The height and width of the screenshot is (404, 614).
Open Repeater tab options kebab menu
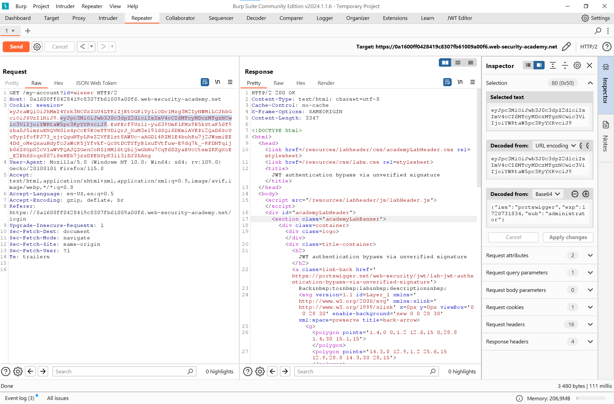pos(608,31)
